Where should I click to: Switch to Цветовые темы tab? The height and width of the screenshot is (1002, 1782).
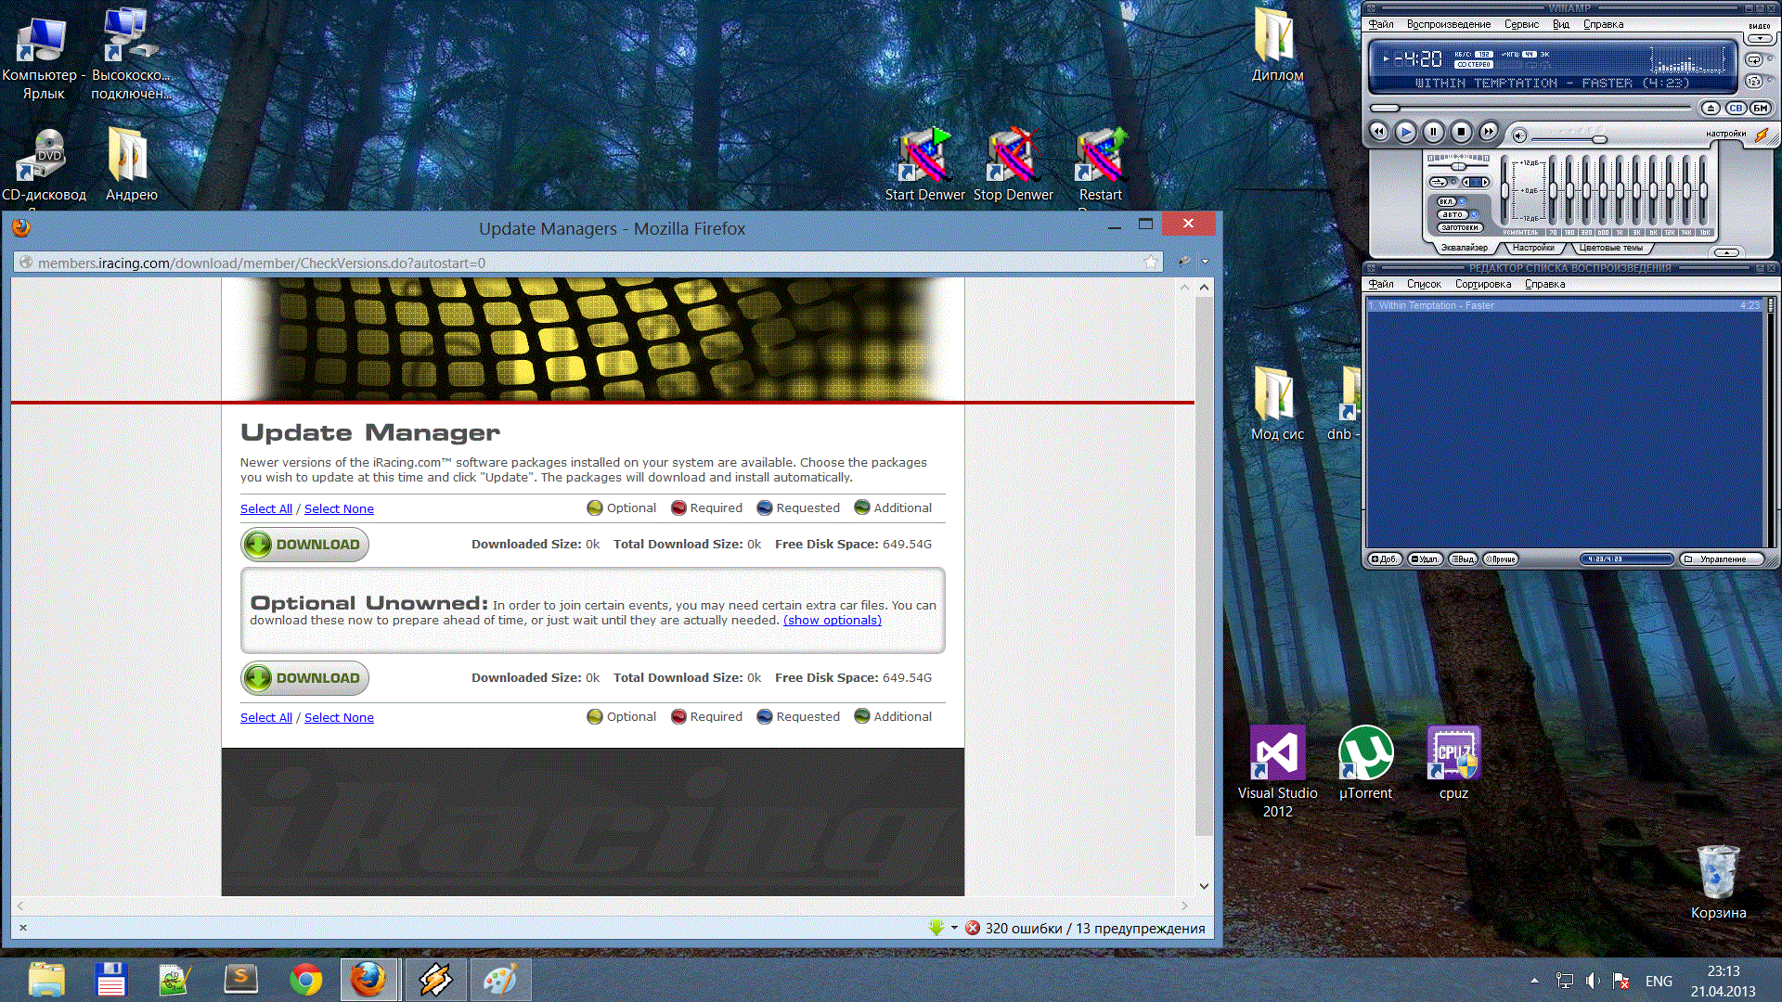click(1610, 248)
